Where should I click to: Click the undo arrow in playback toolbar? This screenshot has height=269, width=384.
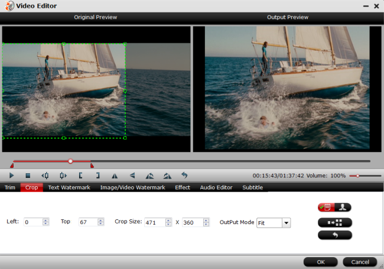point(184,175)
